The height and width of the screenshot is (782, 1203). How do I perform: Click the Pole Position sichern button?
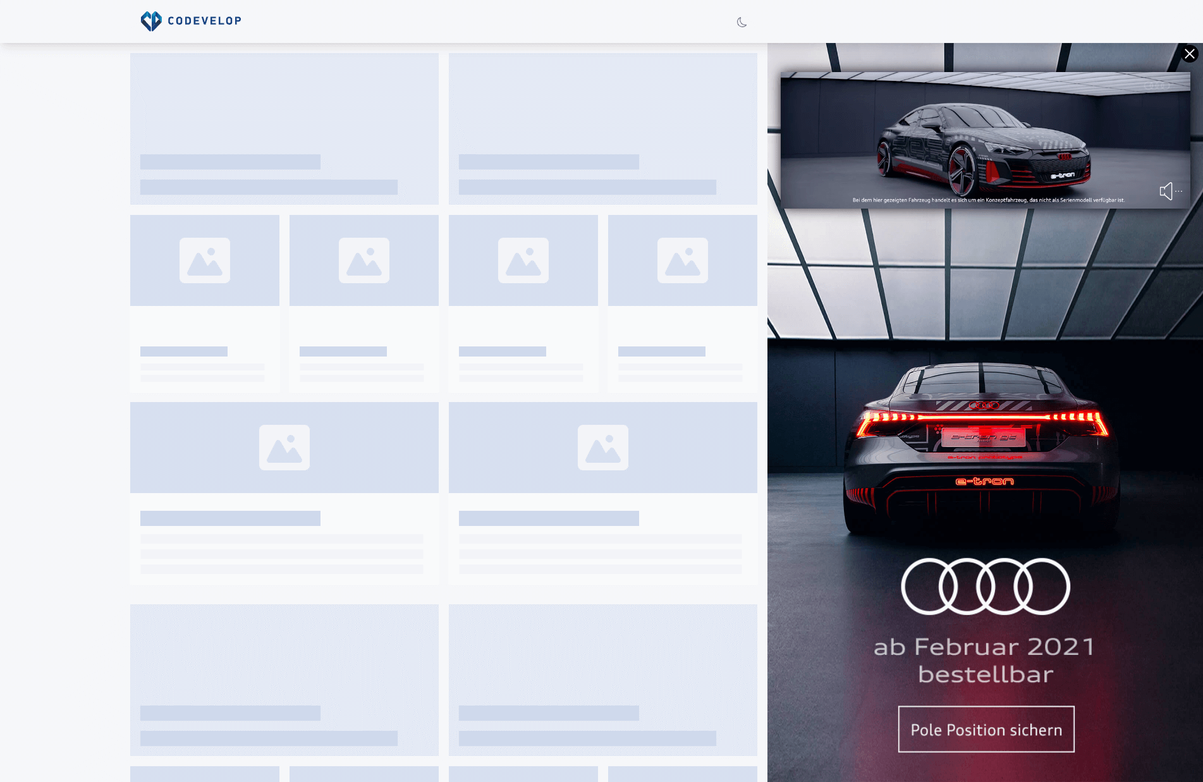point(986,730)
